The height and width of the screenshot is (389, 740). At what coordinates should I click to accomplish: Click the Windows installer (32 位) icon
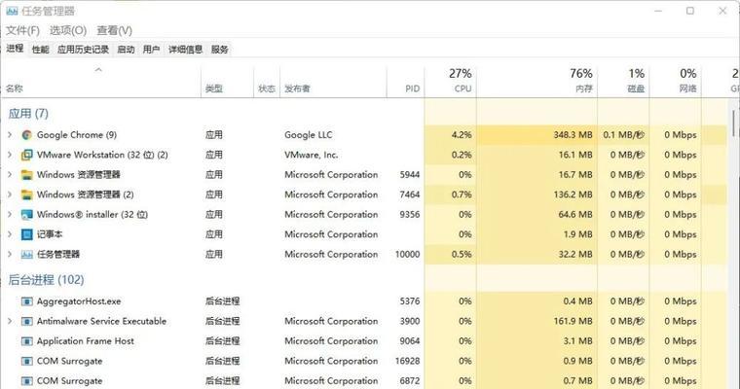coord(27,215)
